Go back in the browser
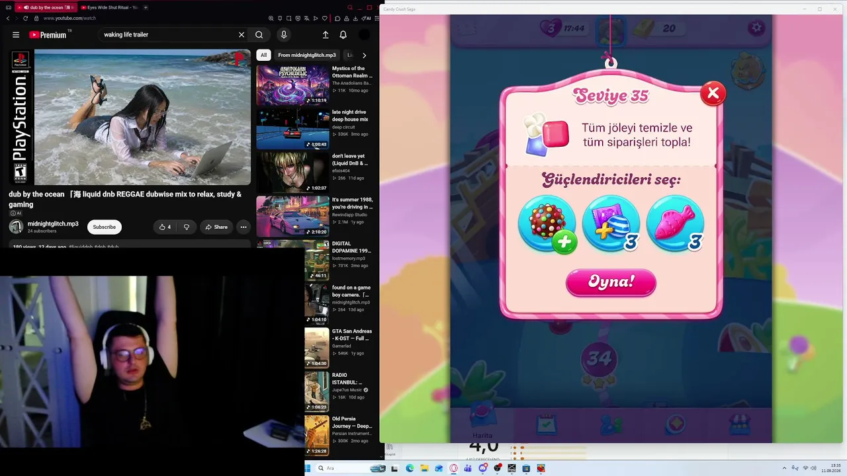847x476 pixels. point(7,18)
